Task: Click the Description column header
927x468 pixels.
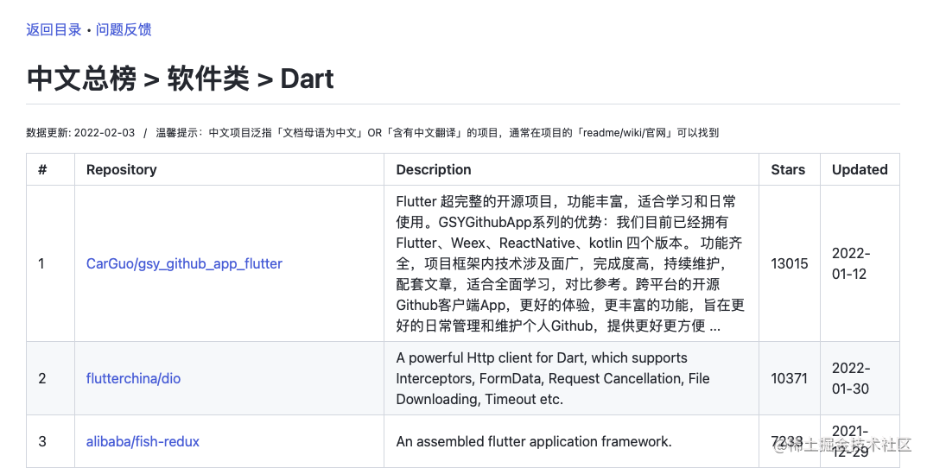Action: tap(434, 169)
